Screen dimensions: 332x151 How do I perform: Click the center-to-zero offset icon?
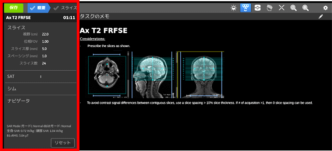258,8
